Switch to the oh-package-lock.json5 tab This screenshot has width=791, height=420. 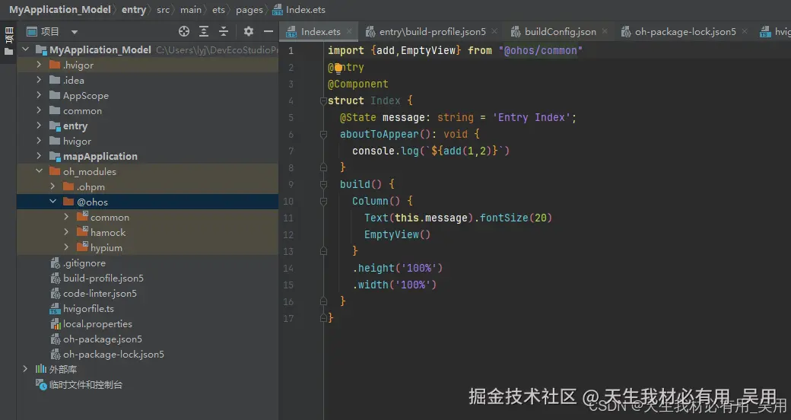[685, 31]
